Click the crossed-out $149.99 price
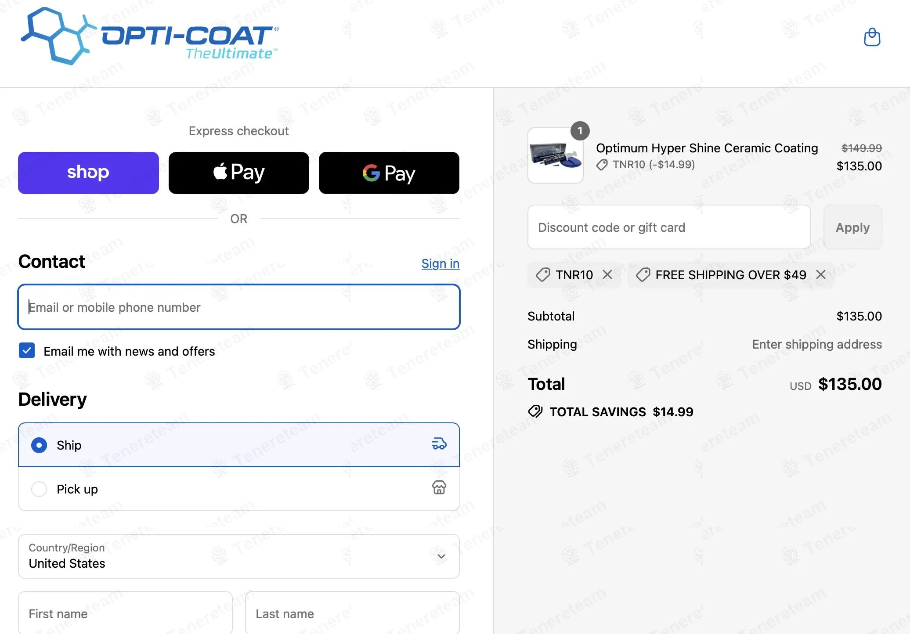This screenshot has height=634, width=910. (861, 148)
